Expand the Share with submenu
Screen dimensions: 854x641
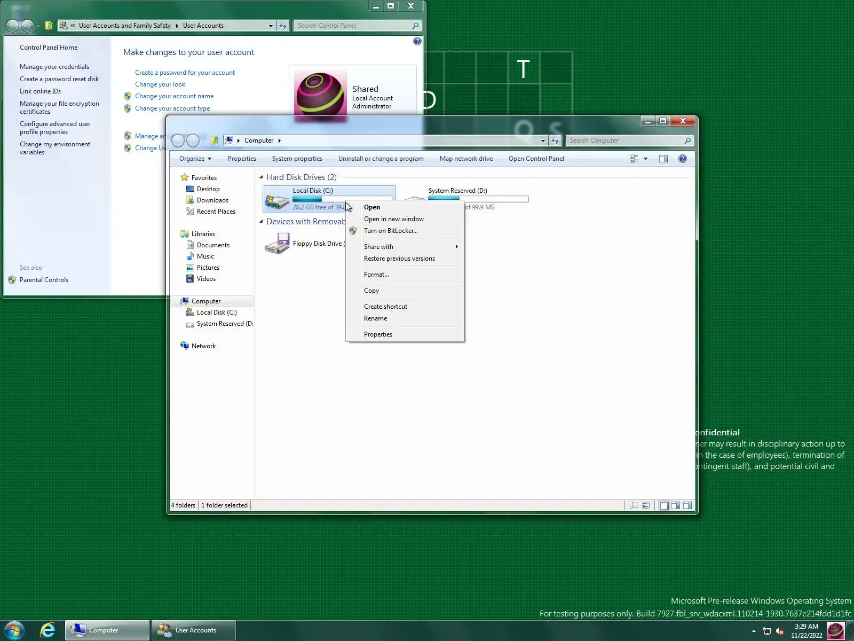405,247
